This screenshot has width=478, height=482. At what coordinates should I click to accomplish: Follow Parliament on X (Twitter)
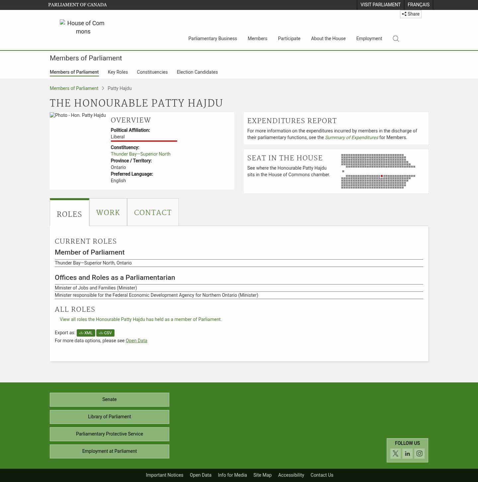(x=395, y=453)
